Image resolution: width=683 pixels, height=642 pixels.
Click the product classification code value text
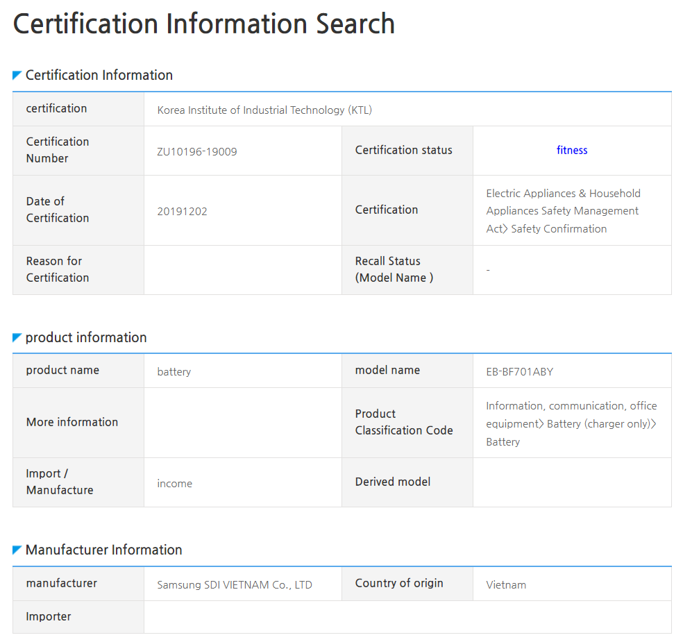[x=571, y=423]
